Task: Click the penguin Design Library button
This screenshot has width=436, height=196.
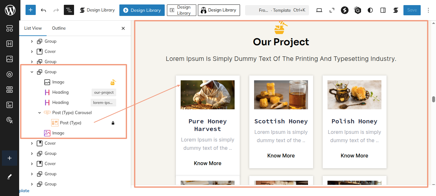Action: tap(219, 10)
